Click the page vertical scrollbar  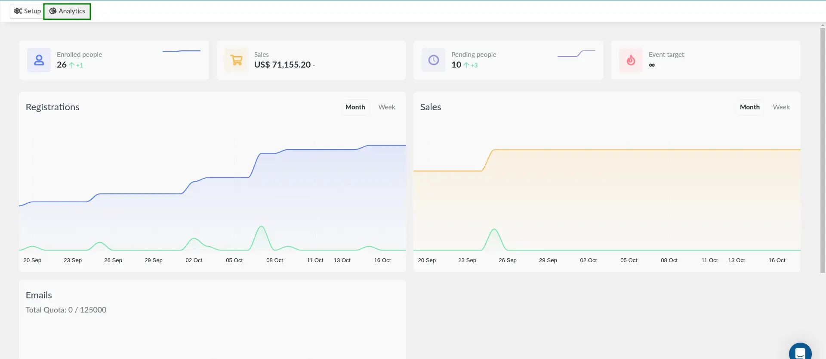(x=823, y=151)
